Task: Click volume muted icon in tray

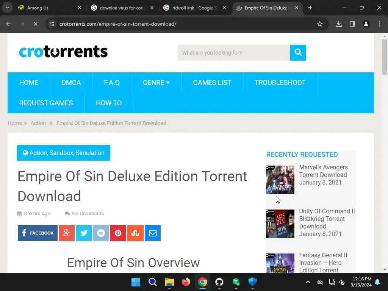Action: (x=342, y=282)
